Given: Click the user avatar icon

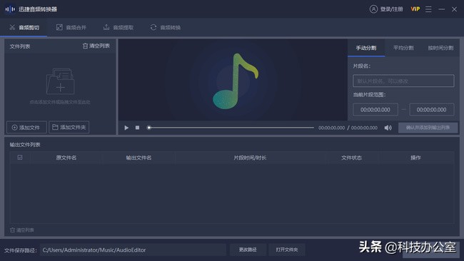Looking at the screenshot, I should 373,9.
